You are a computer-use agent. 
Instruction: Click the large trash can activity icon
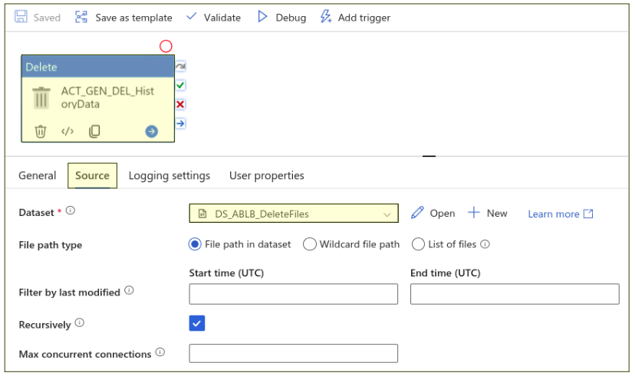(x=41, y=98)
